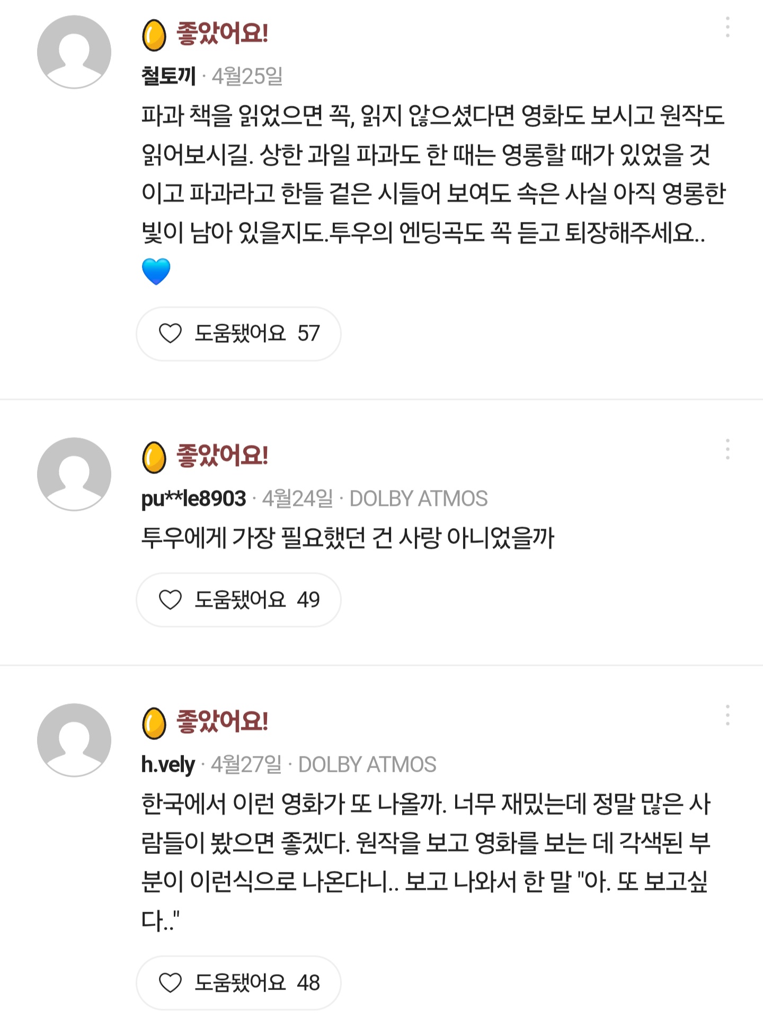Screen dimensions: 763x1035
Task: Click the golden egg icon on pu**le8903's review
Action: [154, 457]
